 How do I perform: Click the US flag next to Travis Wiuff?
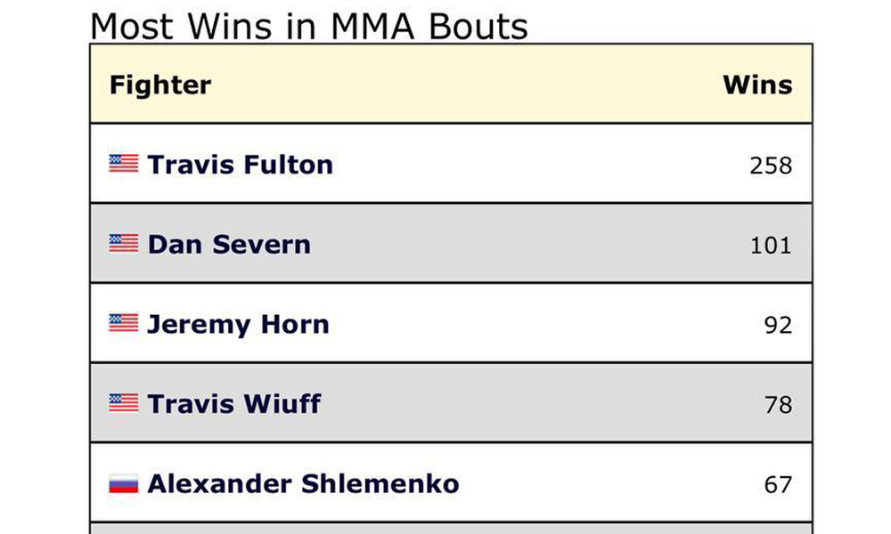(124, 403)
